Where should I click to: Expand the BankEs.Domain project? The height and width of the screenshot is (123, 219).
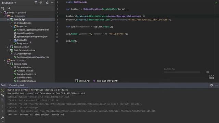coord(8,47)
